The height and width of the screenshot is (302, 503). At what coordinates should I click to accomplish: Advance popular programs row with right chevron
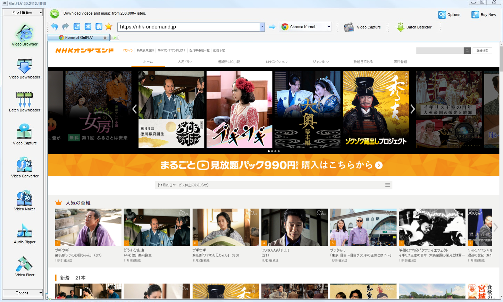tap(496, 227)
